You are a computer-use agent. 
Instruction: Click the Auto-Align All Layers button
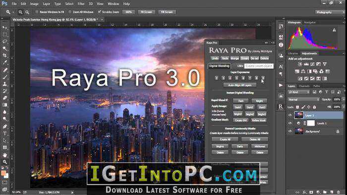240,85
